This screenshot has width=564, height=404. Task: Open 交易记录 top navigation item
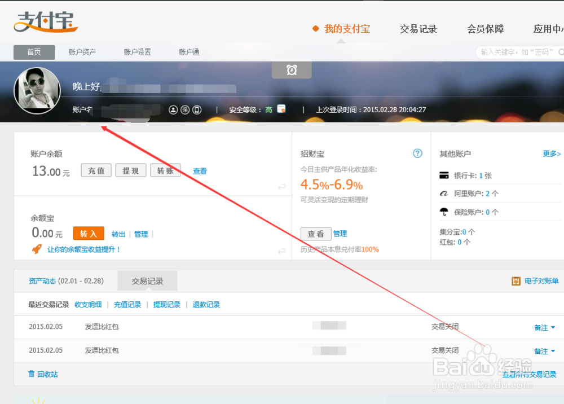click(418, 29)
